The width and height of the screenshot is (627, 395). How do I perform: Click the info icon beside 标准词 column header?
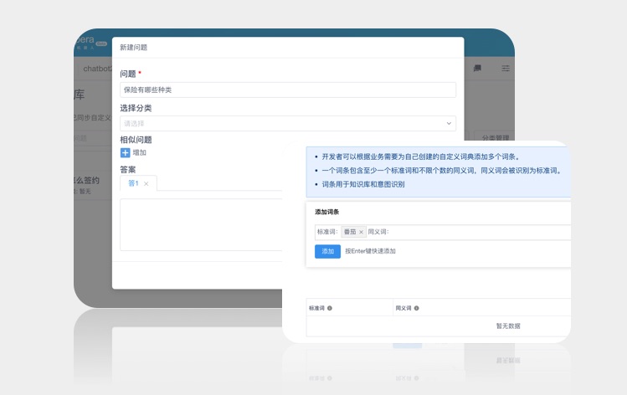(x=330, y=308)
